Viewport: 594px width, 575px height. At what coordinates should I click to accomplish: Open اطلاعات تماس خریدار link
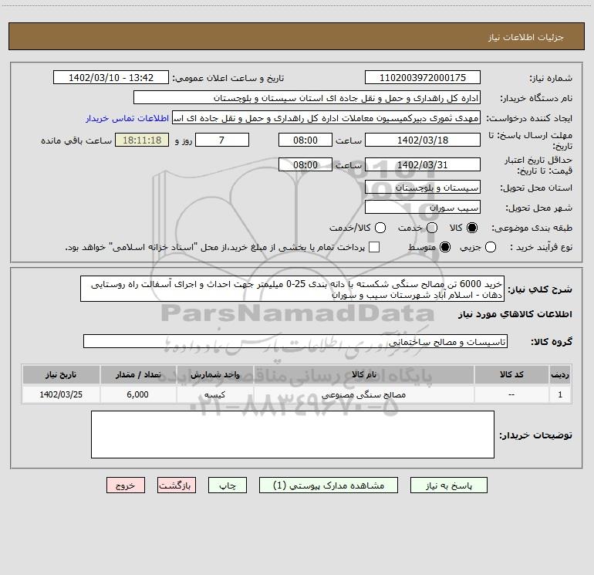[x=127, y=118]
